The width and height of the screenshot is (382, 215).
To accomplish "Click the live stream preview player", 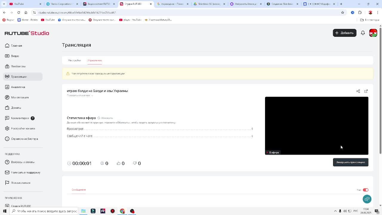I will click(x=317, y=126).
